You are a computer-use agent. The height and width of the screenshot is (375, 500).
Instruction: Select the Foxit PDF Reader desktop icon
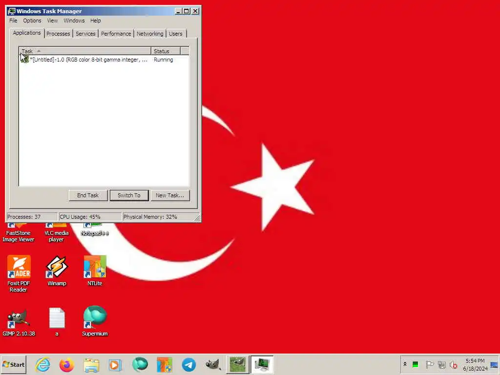tap(19, 273)
